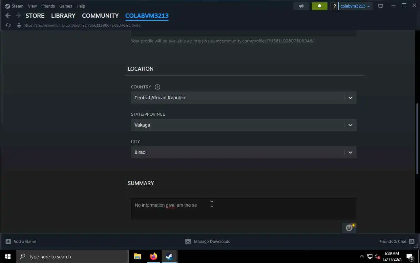Click the Steam logo icon

click(x=8, y=6)
